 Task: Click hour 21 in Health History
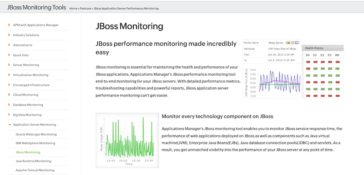[x=315, y=55]
